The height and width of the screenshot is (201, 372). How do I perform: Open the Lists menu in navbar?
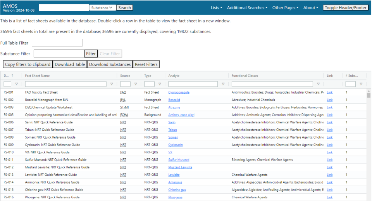coord(216,8)
